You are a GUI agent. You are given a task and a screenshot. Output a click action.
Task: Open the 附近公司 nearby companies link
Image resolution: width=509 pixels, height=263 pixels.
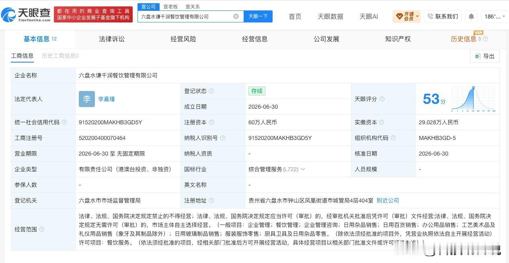(x=388, y=200)
